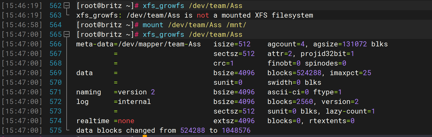Click rtextents=0 value
Viewport: 432px width, 137px height.
click(x=332, y=121)
